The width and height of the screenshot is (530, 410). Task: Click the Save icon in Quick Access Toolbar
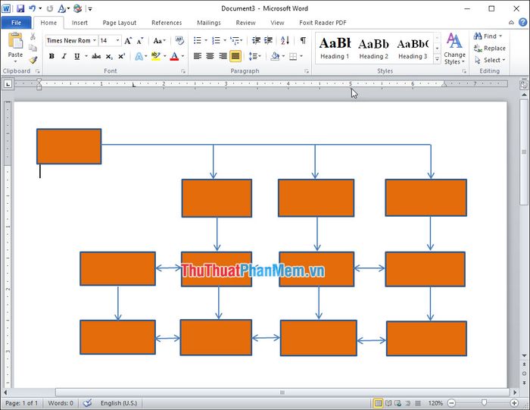click(x=20, y=9)
